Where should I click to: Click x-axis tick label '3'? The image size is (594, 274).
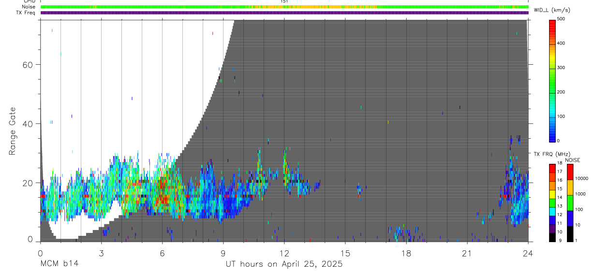click(x=101, y=254)
